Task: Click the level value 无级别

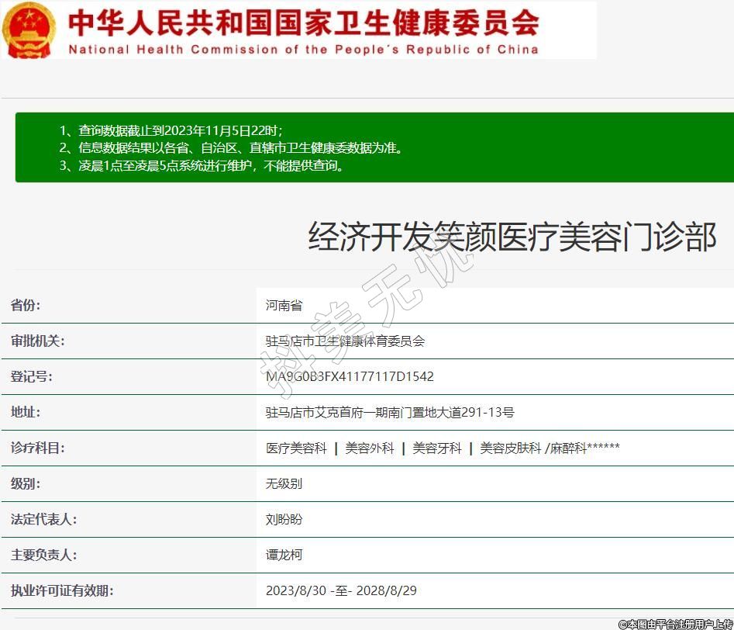Action: [284, 483]
